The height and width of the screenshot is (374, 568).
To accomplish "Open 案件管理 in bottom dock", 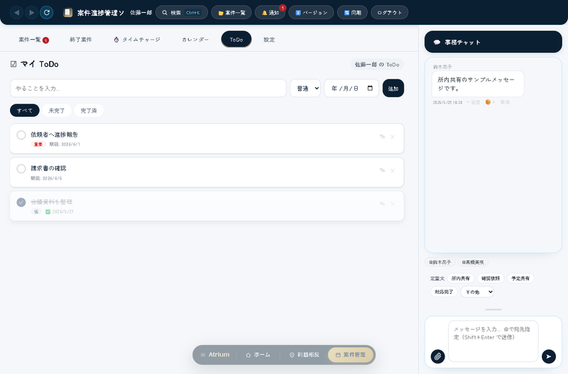I will (351, 355).
